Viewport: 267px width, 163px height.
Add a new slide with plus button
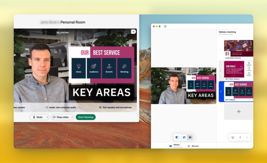238,112
